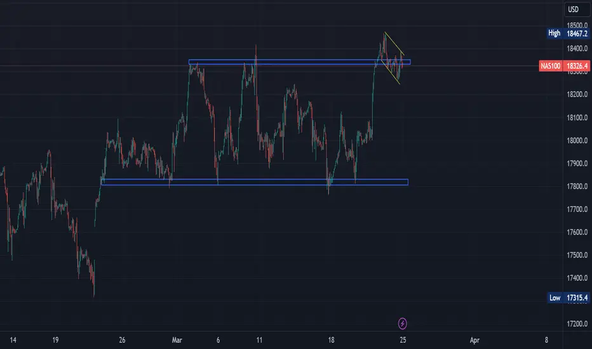Click the 17600.0 price axis label

pyautogui.click(x=577, y=232)
